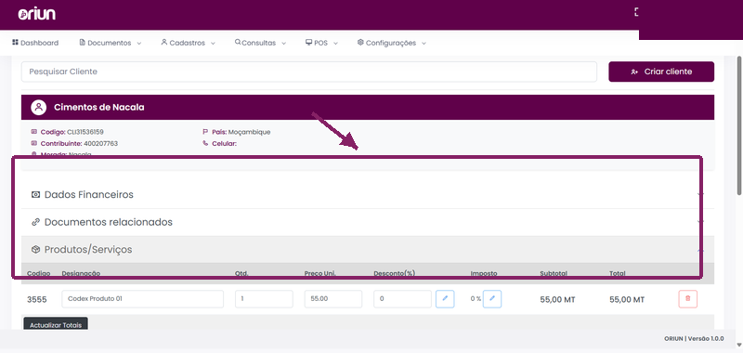This screenshot has width=743, height=353.
Task: Open the Dashboard menu item
Action: point(35,43)
